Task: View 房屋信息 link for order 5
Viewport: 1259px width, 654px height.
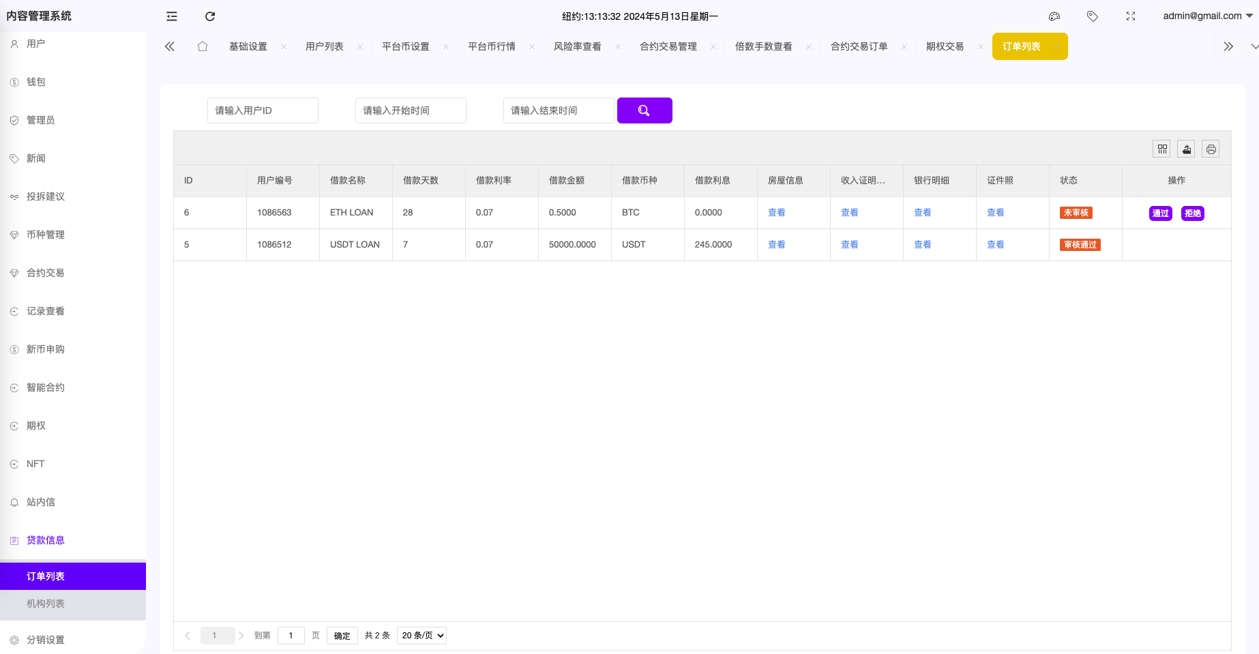Action: point(776,245)
